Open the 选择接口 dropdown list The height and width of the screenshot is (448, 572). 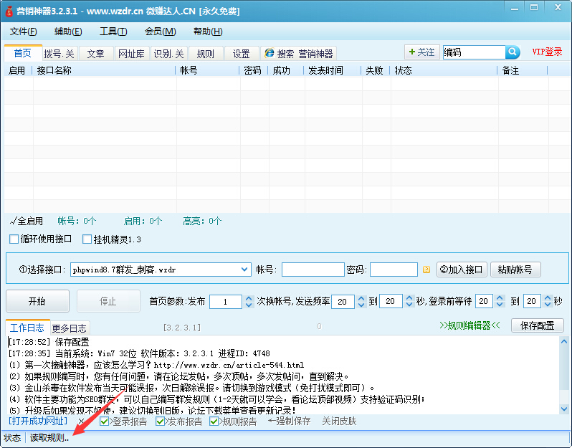244,270
